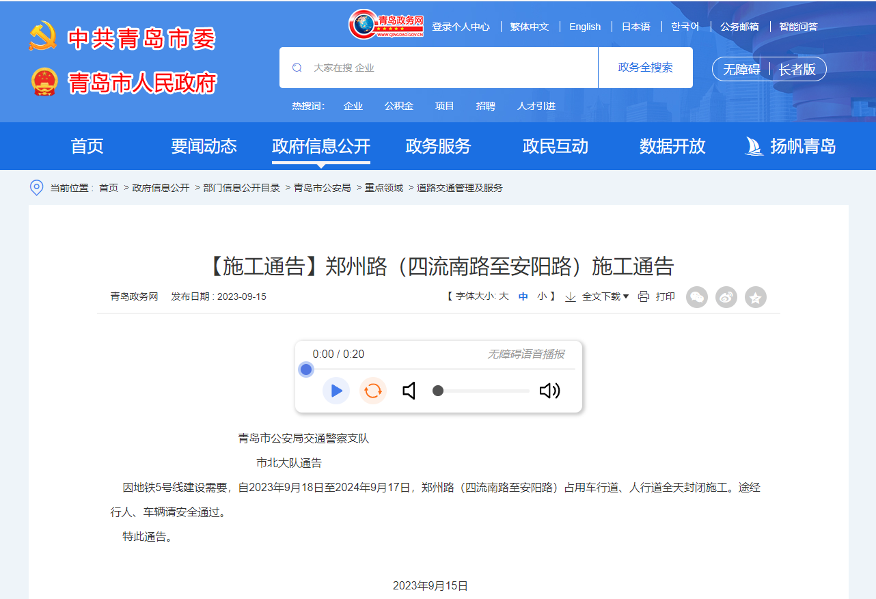This screenshot has height=599, width=876.
Task: Share article via Weibo icon
Action: point(726,297)
